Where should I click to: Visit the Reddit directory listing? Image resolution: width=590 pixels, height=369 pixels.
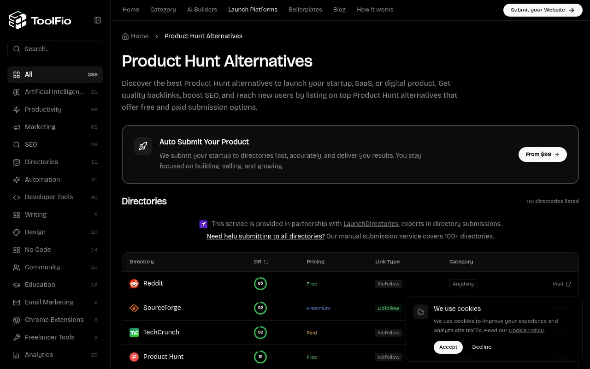click(x=561, y=284)
